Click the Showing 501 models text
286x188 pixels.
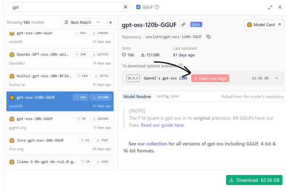click(x=26, y=22)
